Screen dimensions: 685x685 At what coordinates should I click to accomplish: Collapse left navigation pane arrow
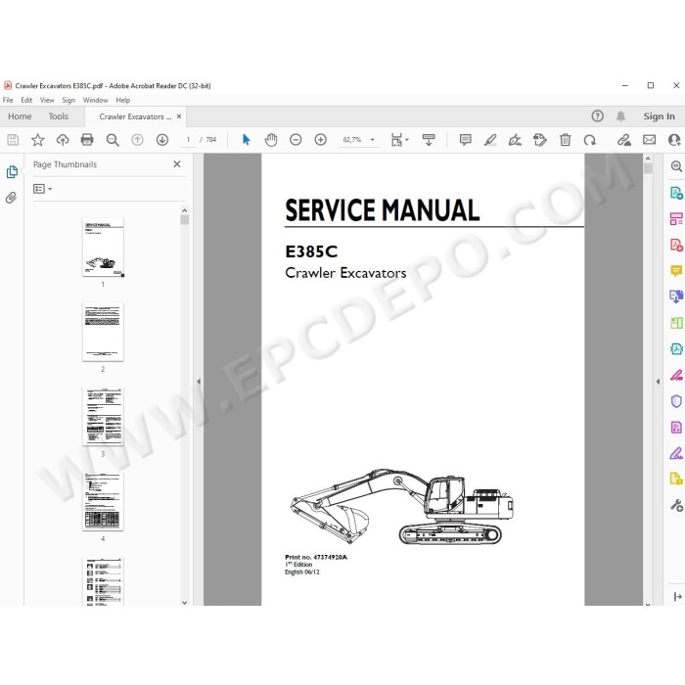(x=199, y=382)
